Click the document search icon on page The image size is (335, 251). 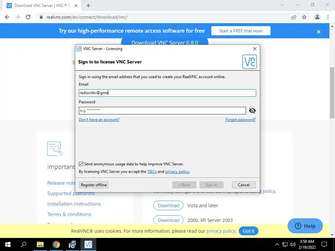pyautogui.click(x=55, y=149)
